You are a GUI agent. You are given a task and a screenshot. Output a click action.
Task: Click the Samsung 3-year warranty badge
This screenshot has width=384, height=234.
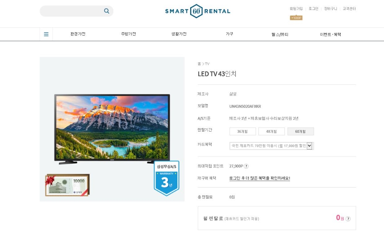coord(167,178)
